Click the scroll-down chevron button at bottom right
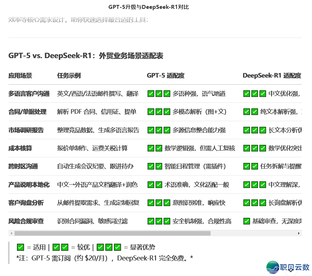This screenshot has height=276, width=312. point(291,270)
